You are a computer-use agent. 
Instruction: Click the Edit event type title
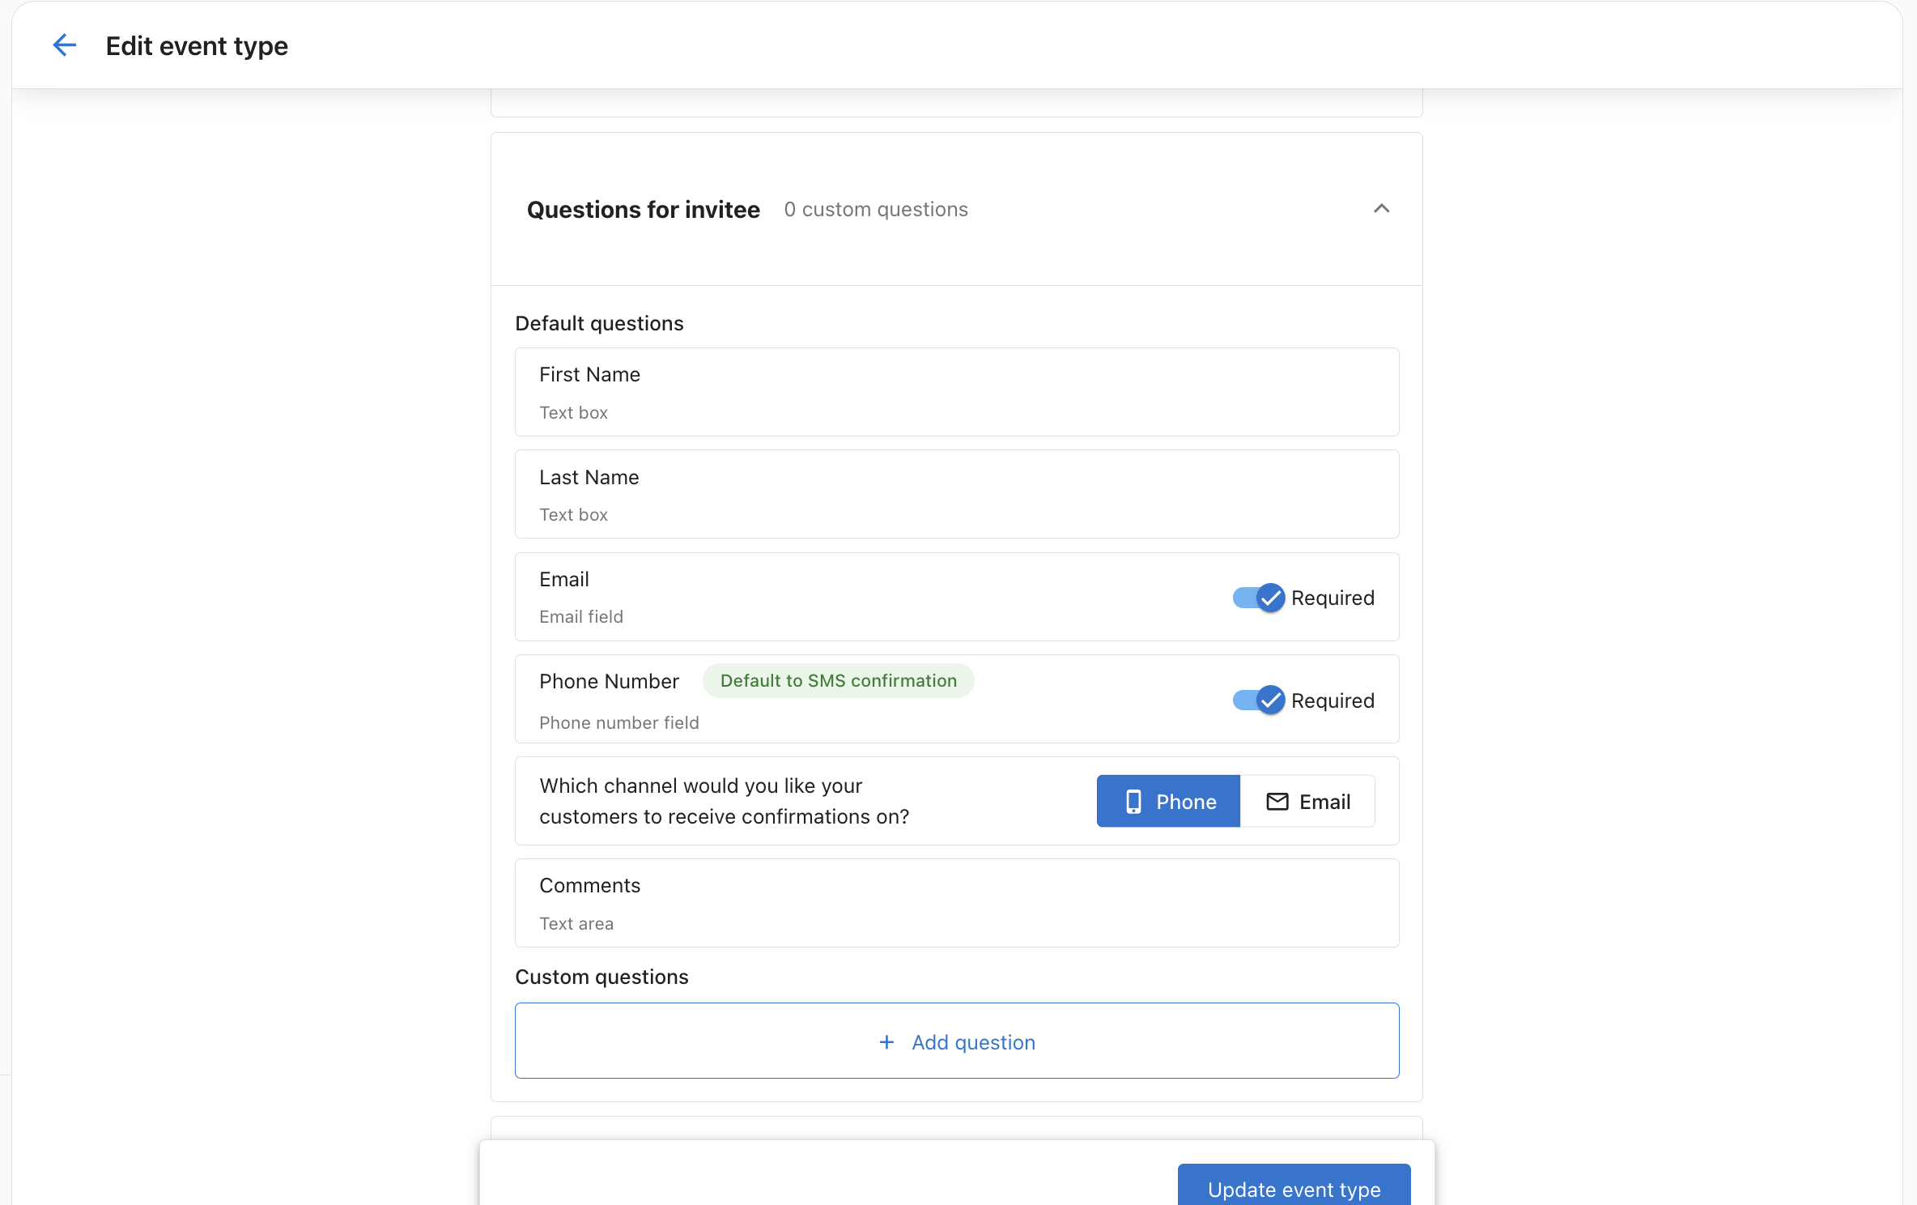click(x=196, y=46)
